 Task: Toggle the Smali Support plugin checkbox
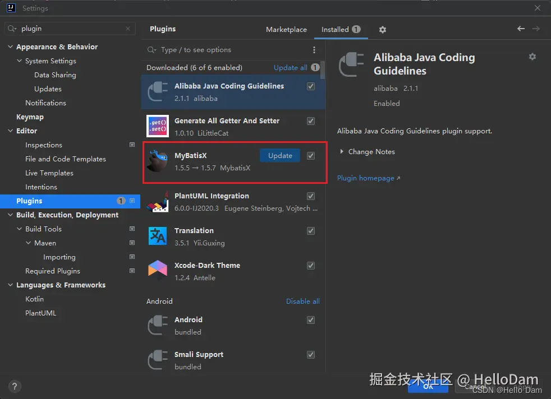pos(311,355)
